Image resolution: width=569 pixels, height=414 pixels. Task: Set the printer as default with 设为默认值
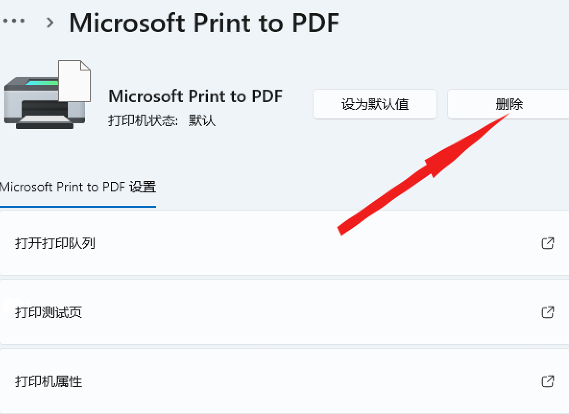[x=375, y=105]
